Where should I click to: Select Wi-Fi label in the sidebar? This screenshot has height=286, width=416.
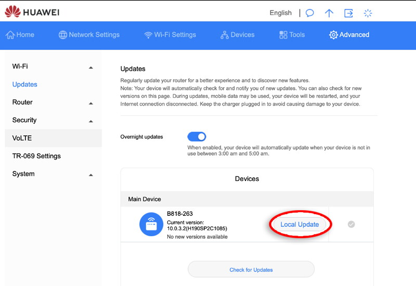pyautogui.click(x=20, y=67)
